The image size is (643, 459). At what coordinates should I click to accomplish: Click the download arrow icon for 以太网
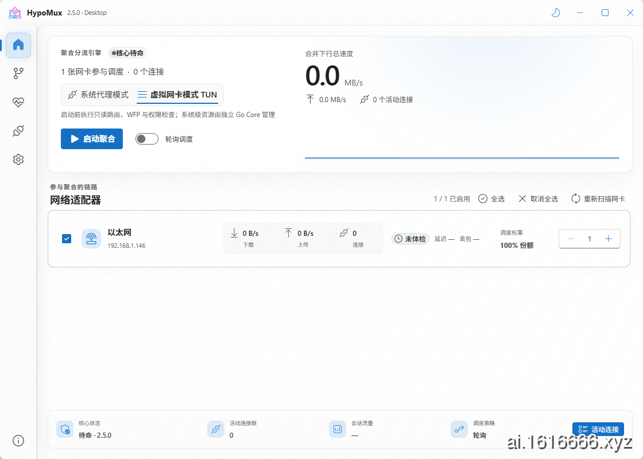pyautogui.click(x=234, y=233)
